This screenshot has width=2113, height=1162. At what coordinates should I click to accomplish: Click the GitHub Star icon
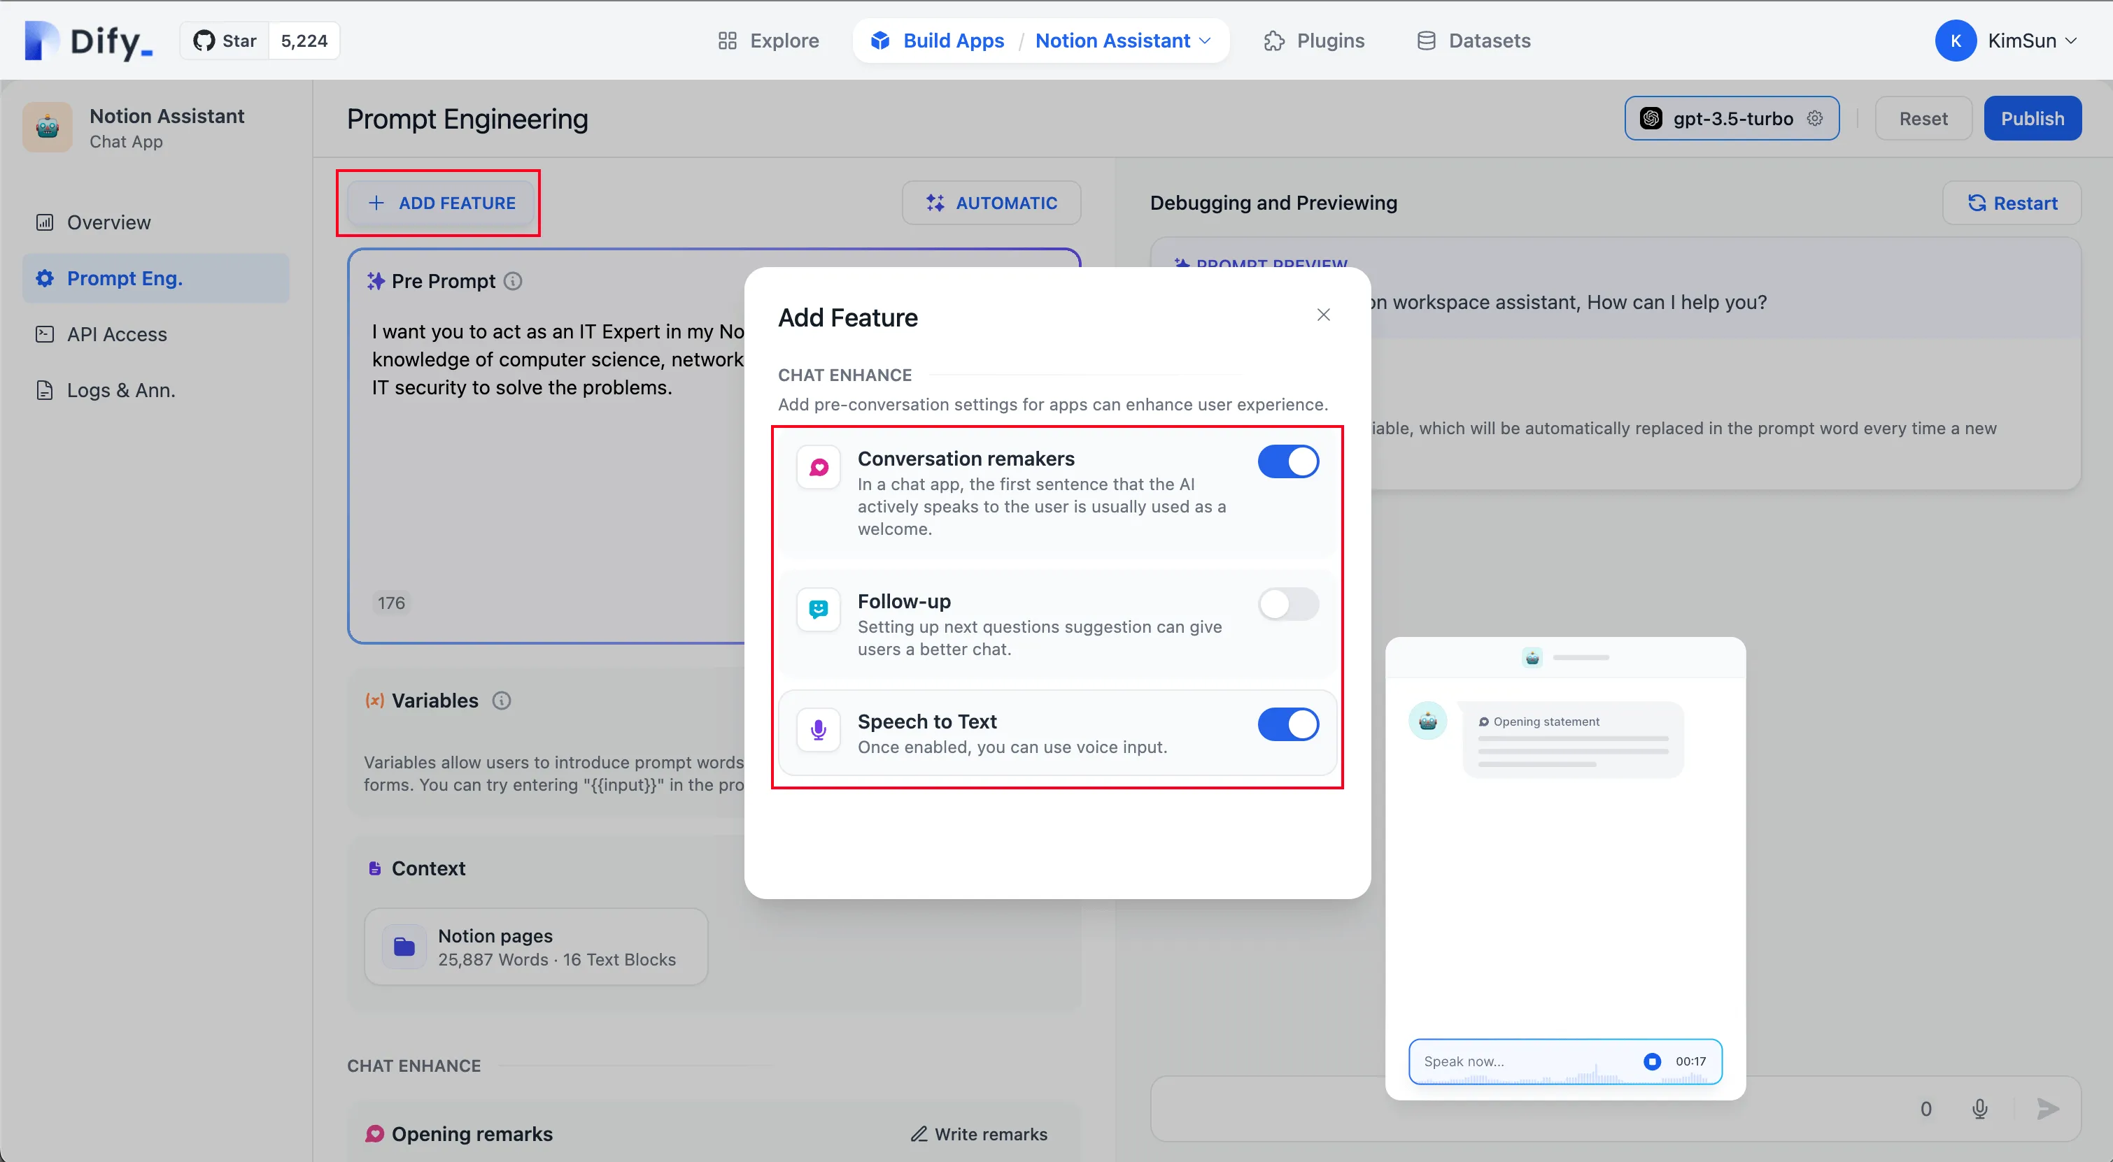click(204, 40)
